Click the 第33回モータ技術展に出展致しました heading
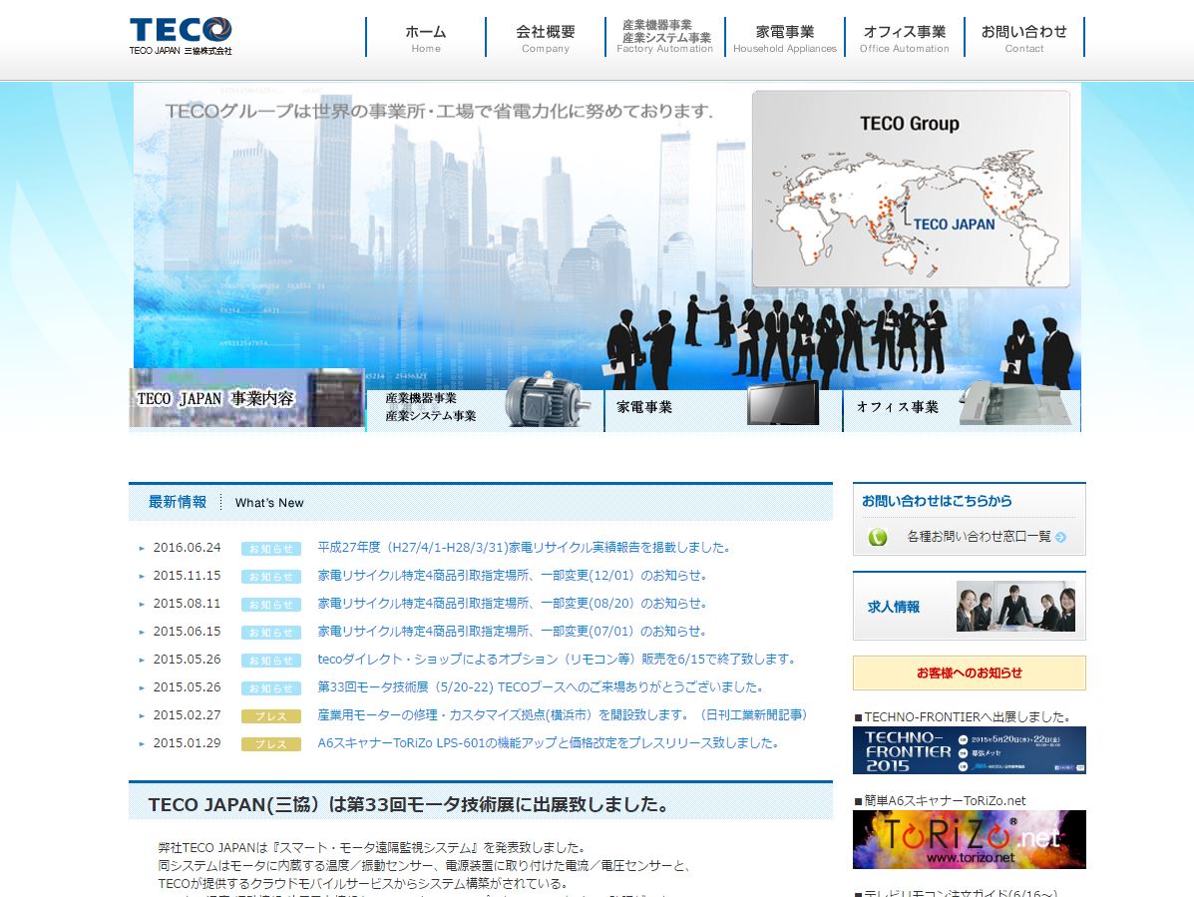Screen dimensions: 1194x897 tap(410, 805)
